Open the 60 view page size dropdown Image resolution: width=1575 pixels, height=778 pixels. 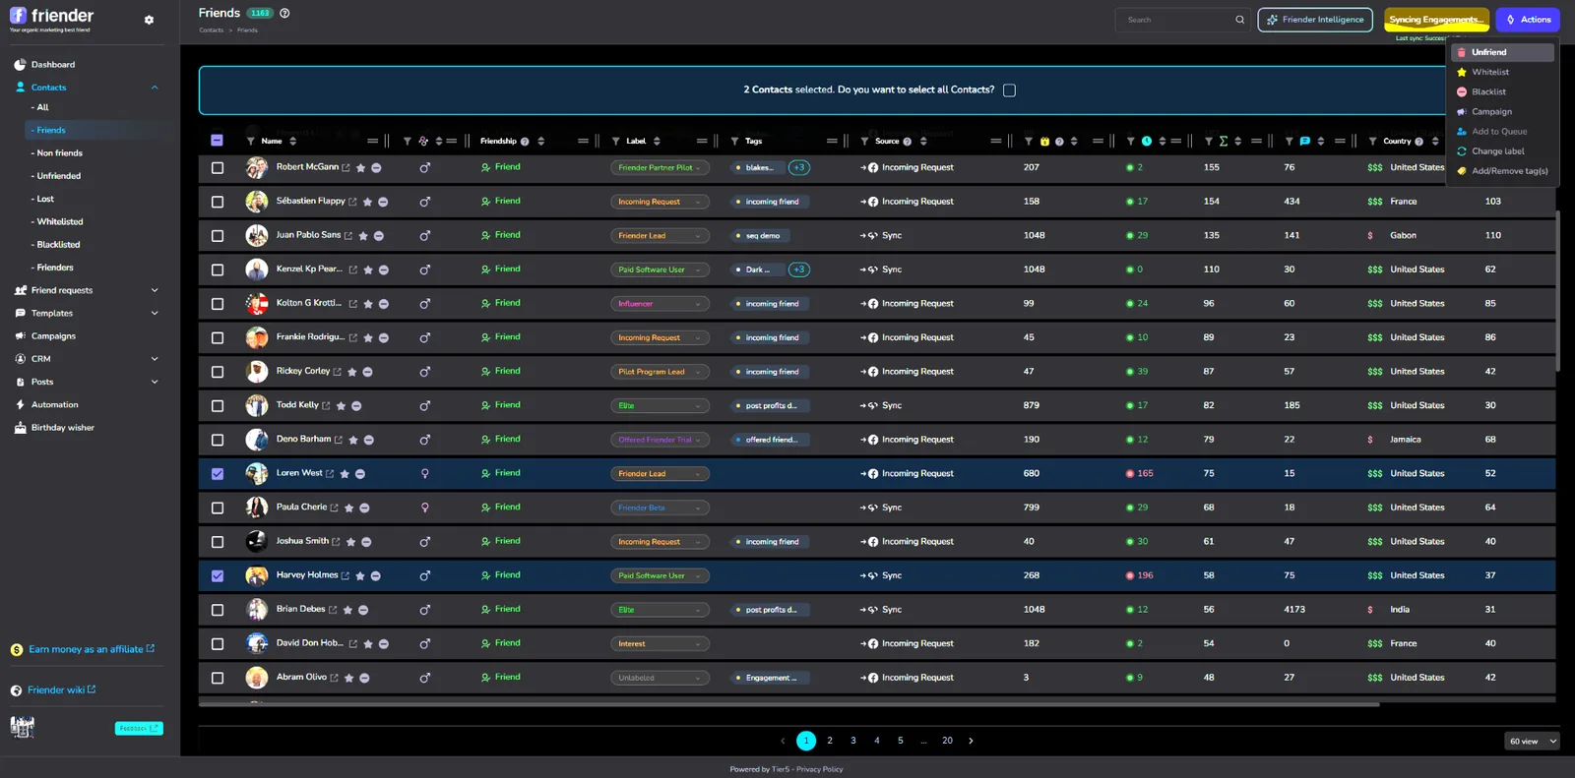pos(1533,741)
